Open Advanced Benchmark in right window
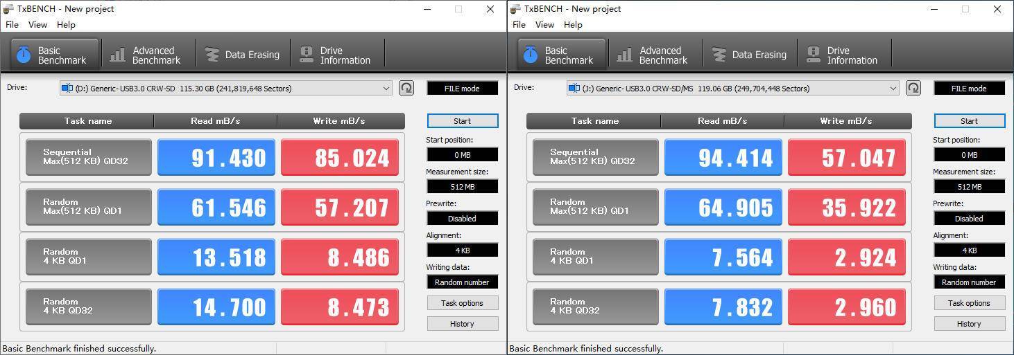The width and height of the screenshot is (1014, 355). tap(653, 55)
